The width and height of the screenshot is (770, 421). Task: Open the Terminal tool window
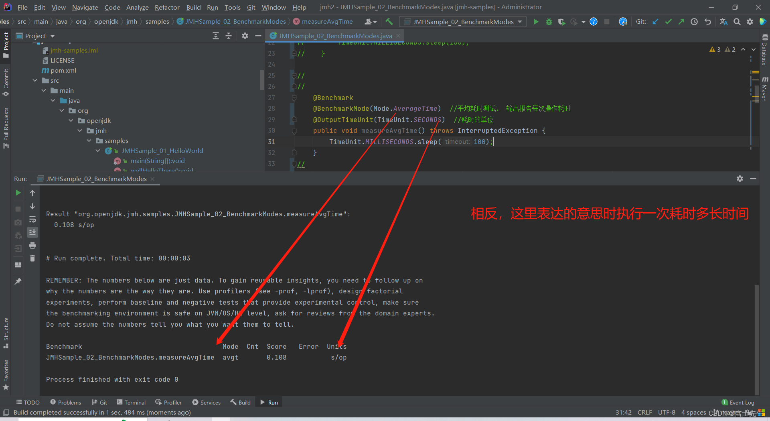[x=131, y=402]
